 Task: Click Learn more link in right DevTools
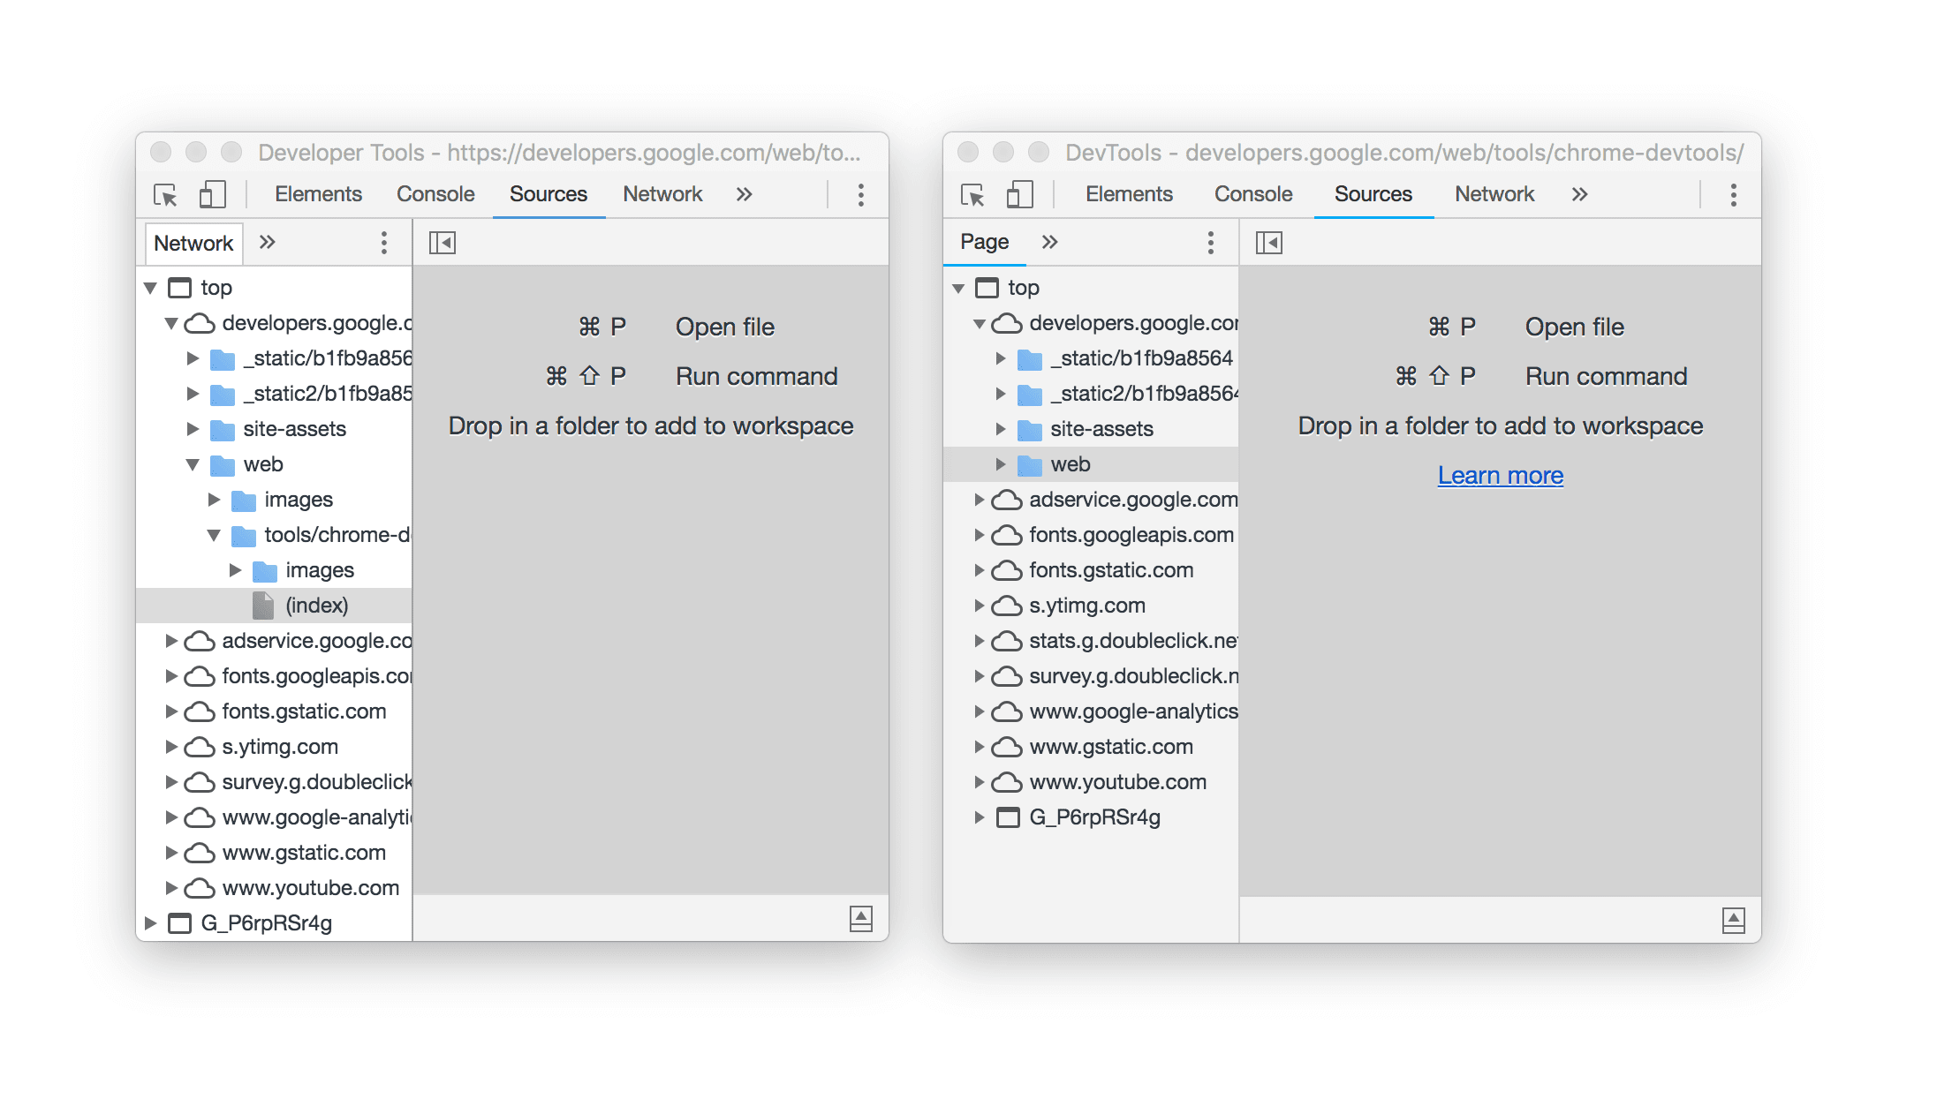pos(1502,473)
